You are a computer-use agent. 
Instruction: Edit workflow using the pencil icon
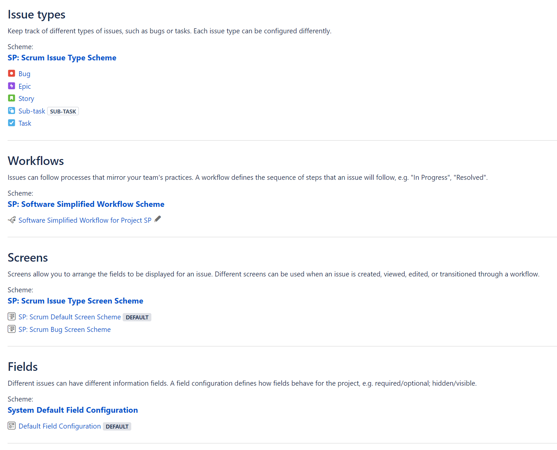tap(158, 219)
